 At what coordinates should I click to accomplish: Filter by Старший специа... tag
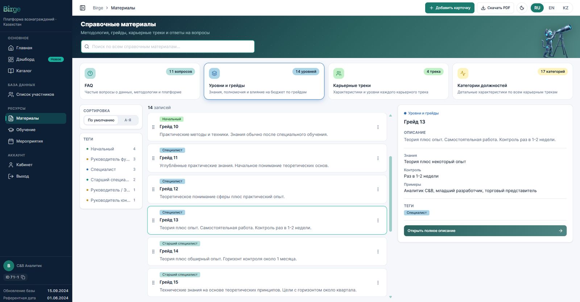(111, 180)
